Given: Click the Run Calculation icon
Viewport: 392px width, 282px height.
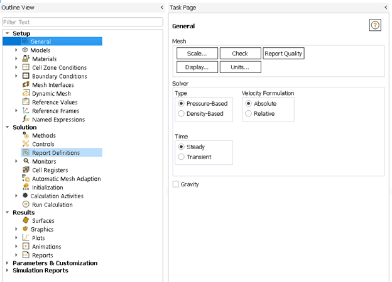Looking at the screenshot, I should [x=26, y=205].
